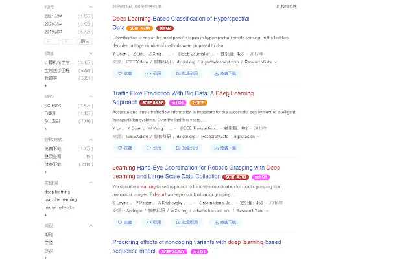This screenshot has height=259, width=415.
Task: Filter by 计算机科学与 field
Action: (x=57, y=62)
